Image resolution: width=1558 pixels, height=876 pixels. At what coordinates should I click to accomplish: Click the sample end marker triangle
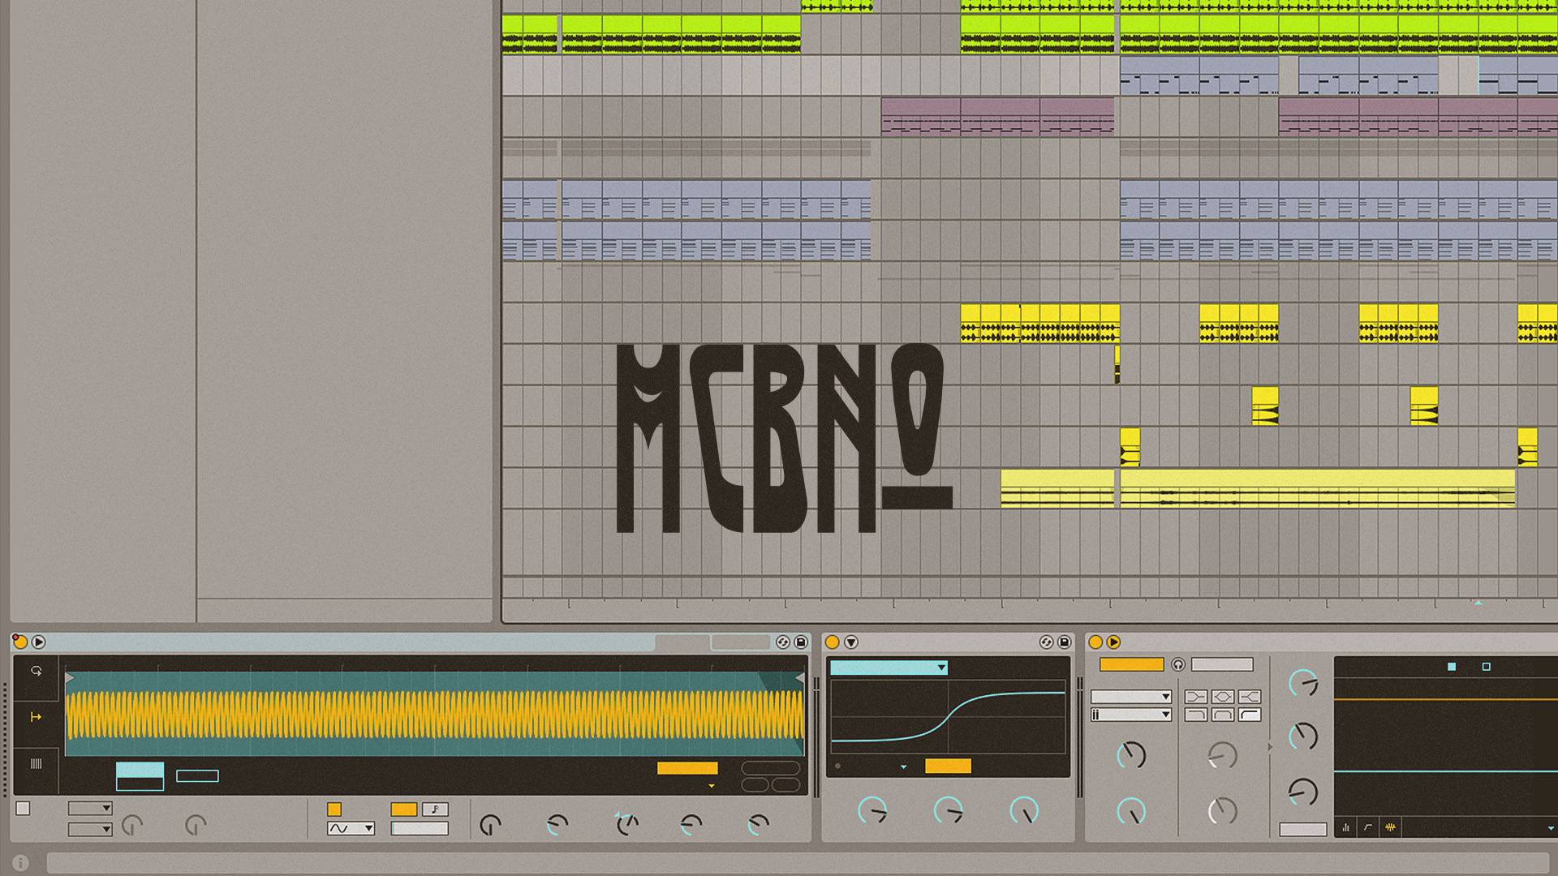pos(799,677)
